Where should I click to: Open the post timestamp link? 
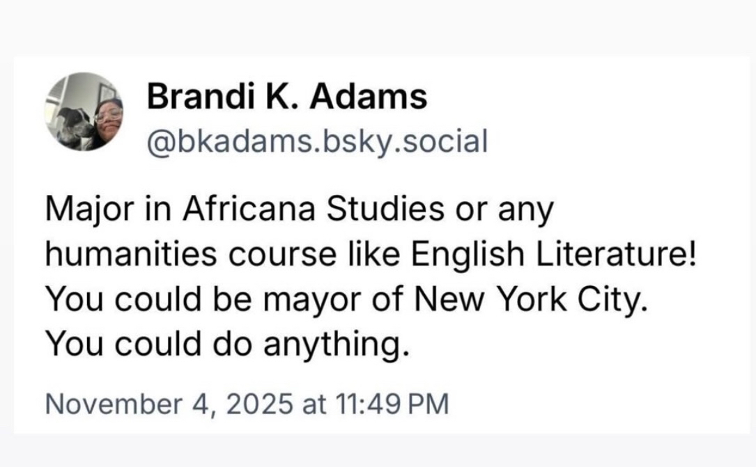click(x=247, y=404)
